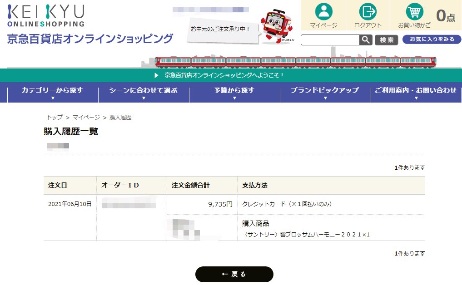Click the マイページ breadcrumb link

point(86,117)
